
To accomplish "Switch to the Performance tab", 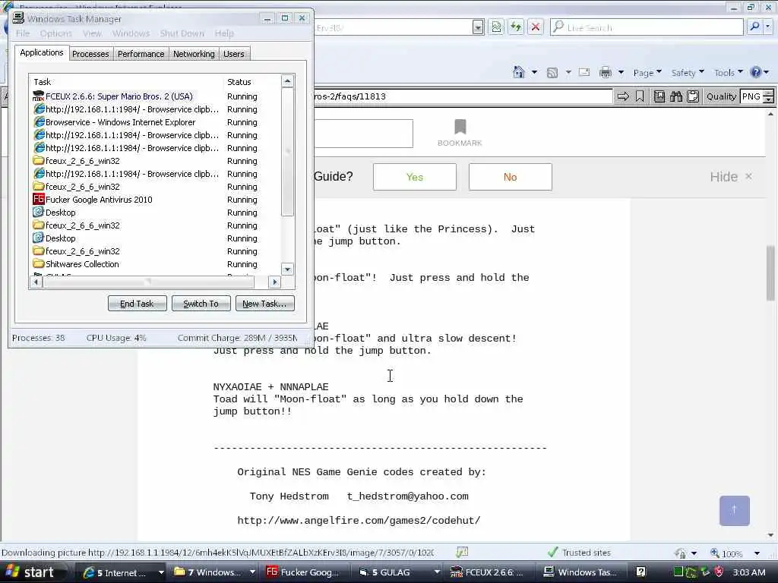I will [141, 54].
